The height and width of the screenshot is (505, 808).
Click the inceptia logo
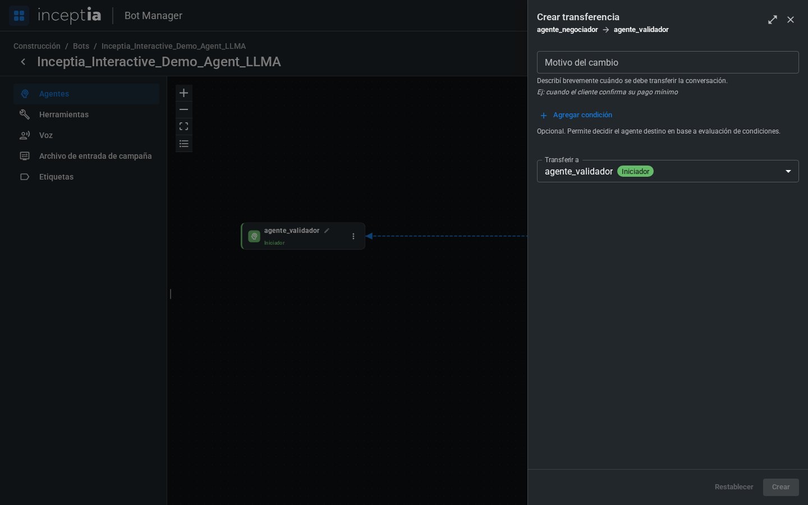pyautogui.click(x=70, y=16)
